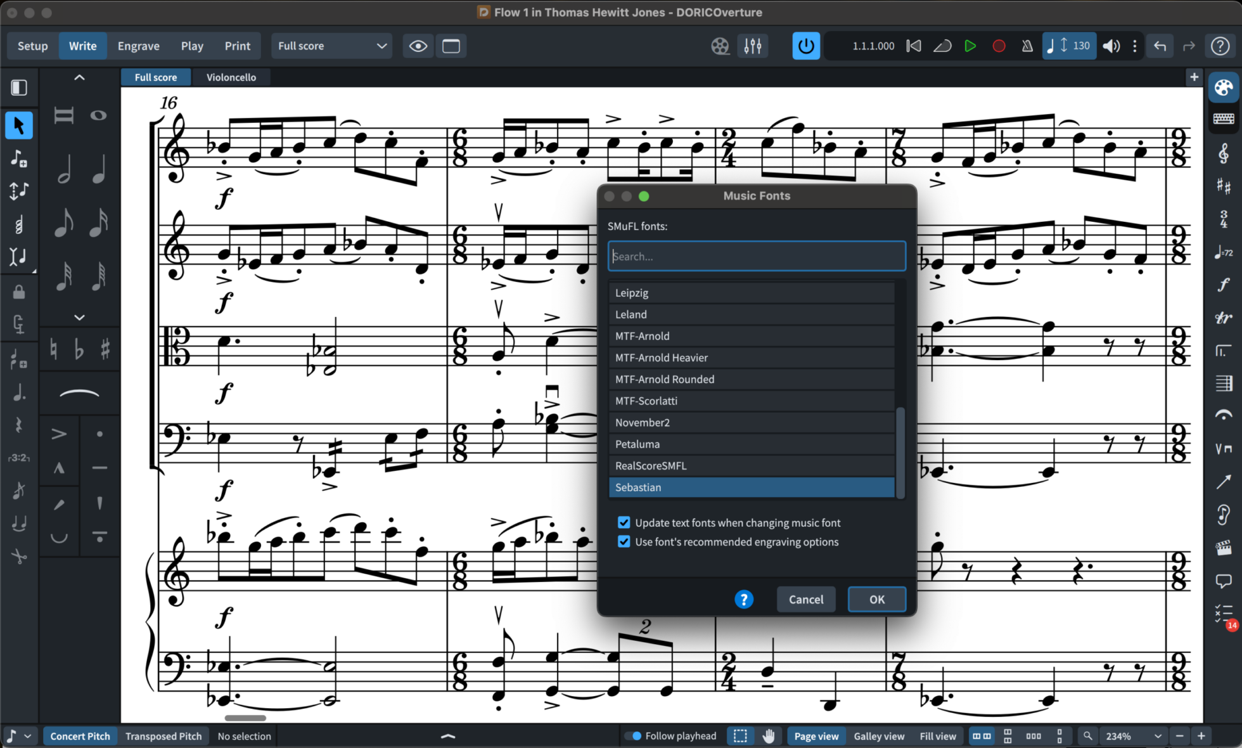Open comments panel speech bubble
This screenshot has width=1242, height=748.
coord(1223,580)
